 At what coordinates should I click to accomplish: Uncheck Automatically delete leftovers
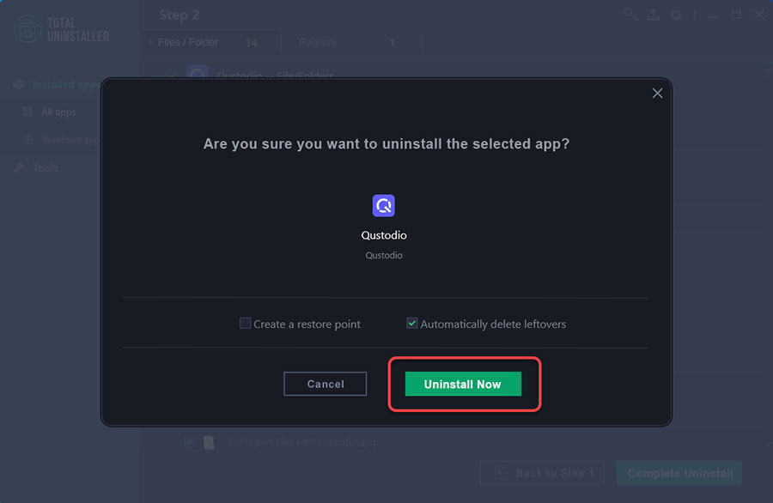pos(411,324)
